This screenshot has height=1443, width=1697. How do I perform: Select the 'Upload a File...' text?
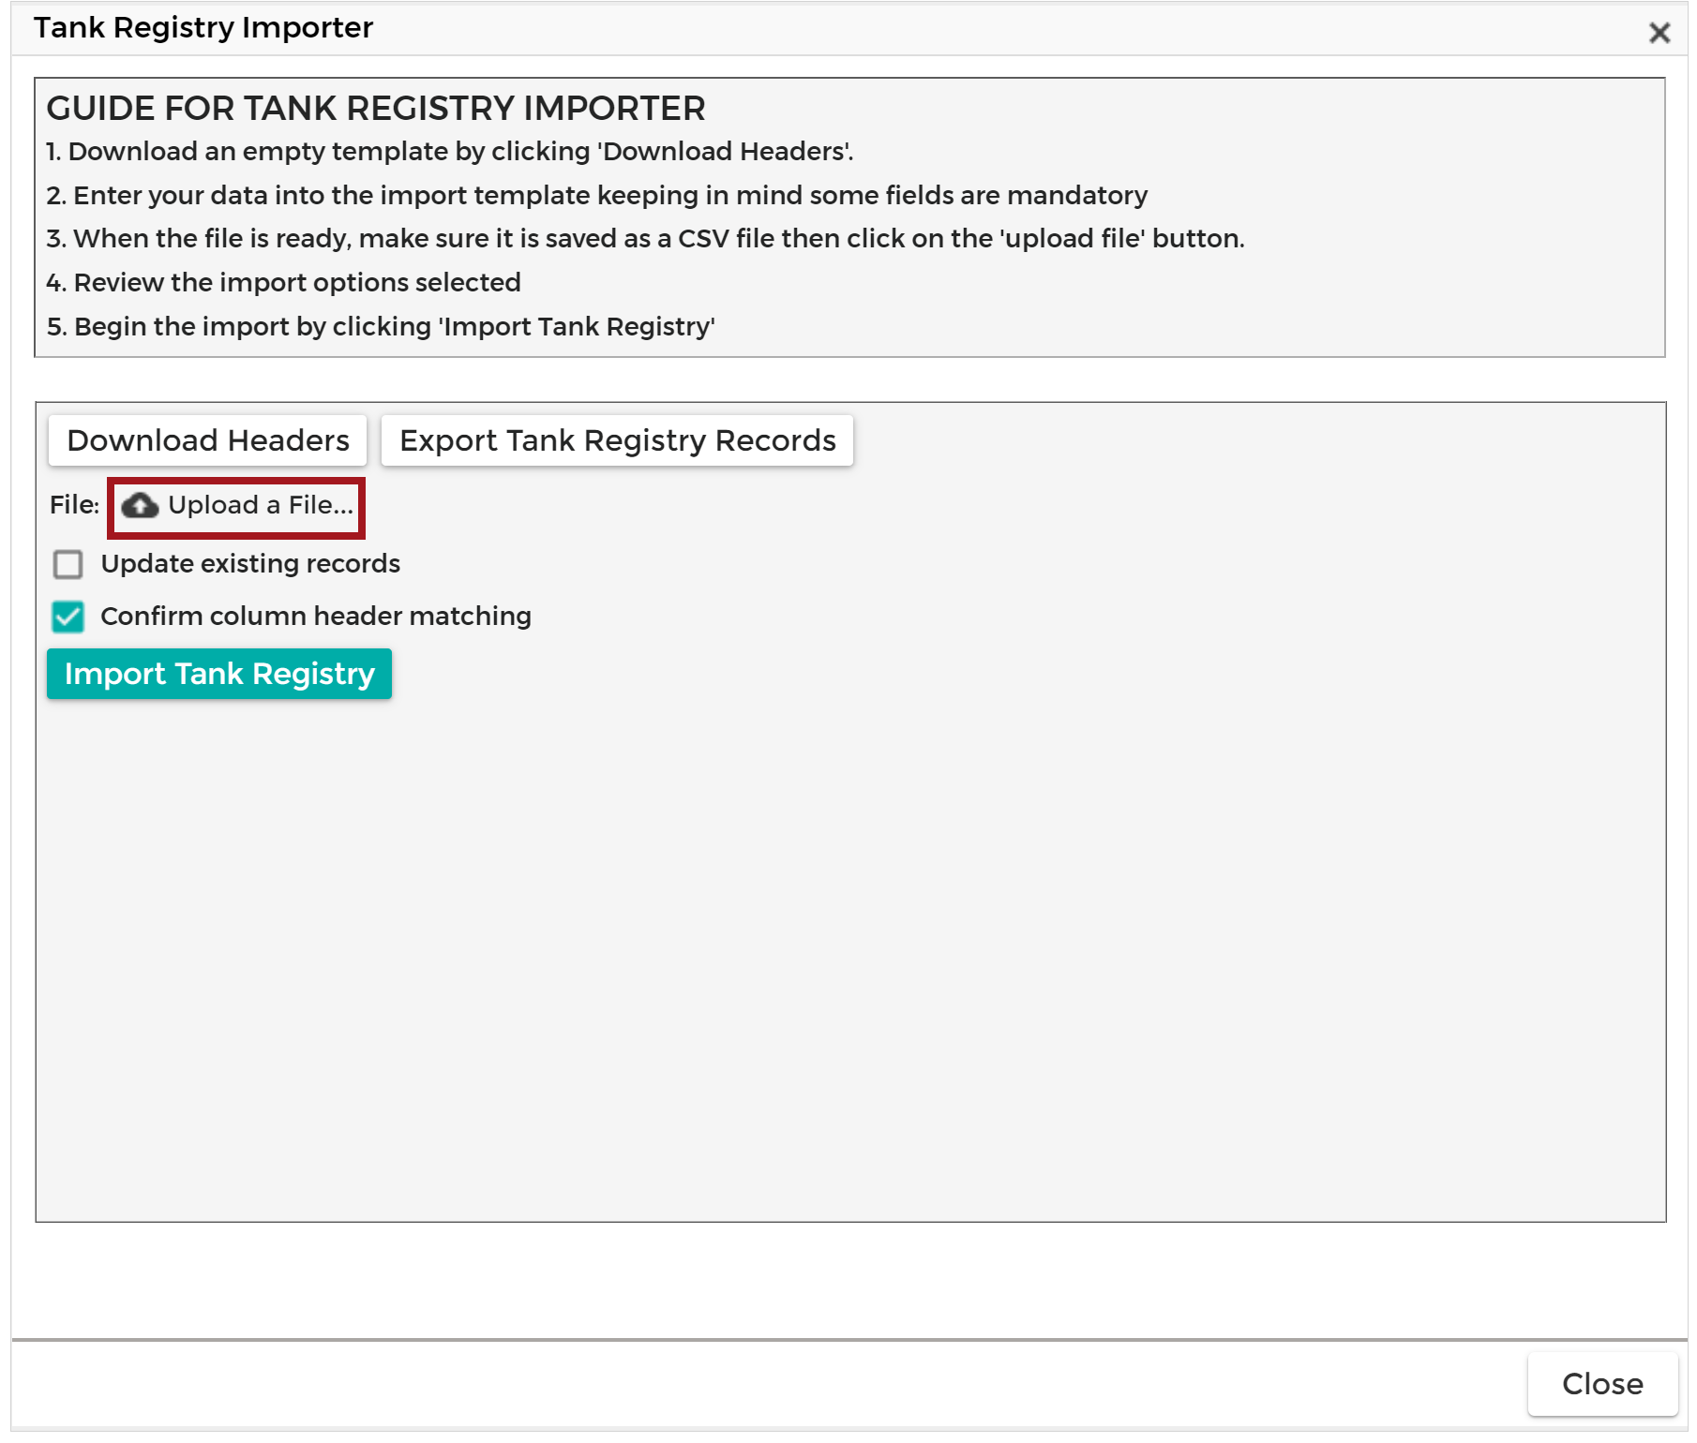pyautogui.click(x=261, y=505)
